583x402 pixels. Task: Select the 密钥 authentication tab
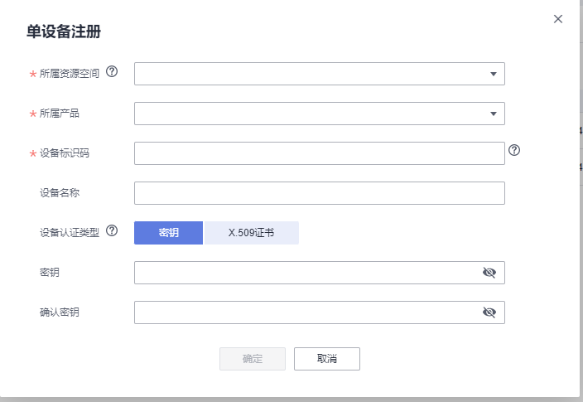click(168, 233)
